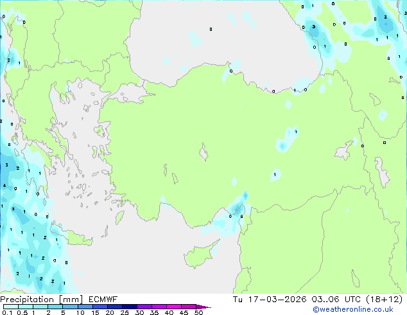The height and width of the screenshot is (315, 407).
Task: Click the '15' legend scale value
Action: point(95,312)
